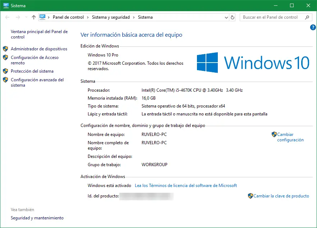The width and height of the screenshot is (317, 228).
Task: Refresh the Sistema page
Action: point(233,18)
